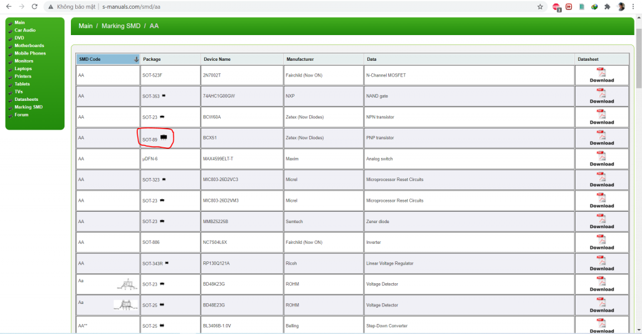The image size is (642, 334).
Task: Open the Chrome three-dot menu
Action: coord(633,6)
